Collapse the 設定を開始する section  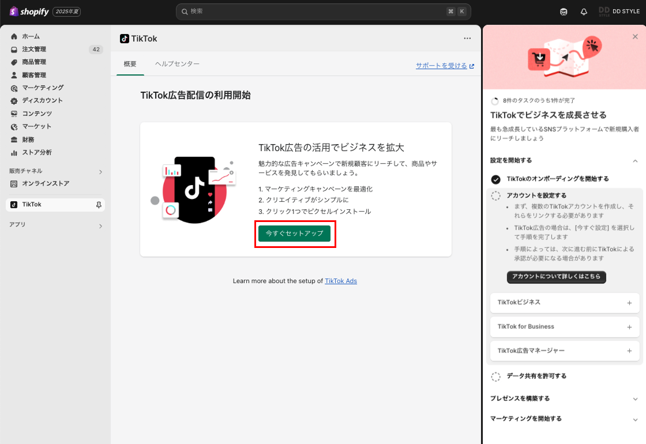pos(635,161)
